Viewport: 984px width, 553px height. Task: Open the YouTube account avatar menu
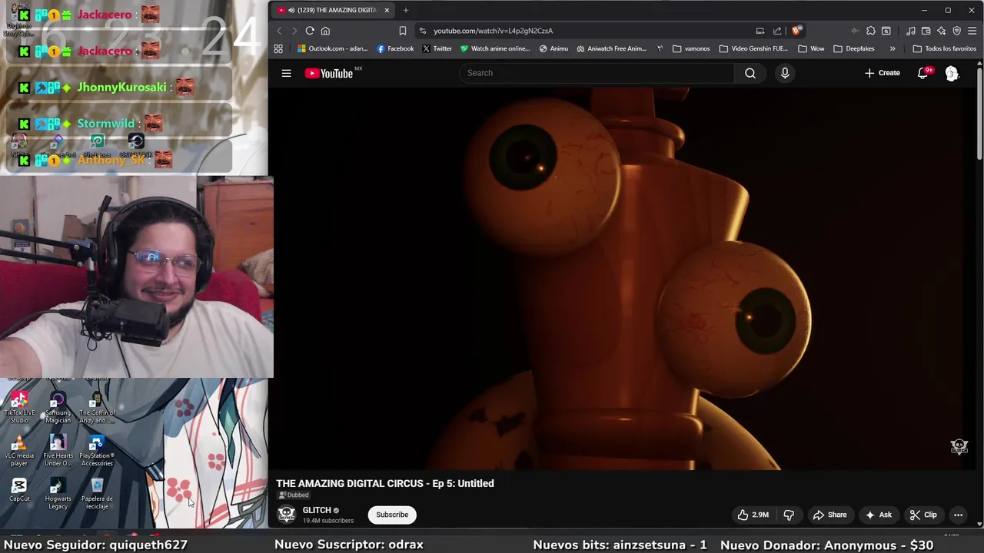coord(952,73)
